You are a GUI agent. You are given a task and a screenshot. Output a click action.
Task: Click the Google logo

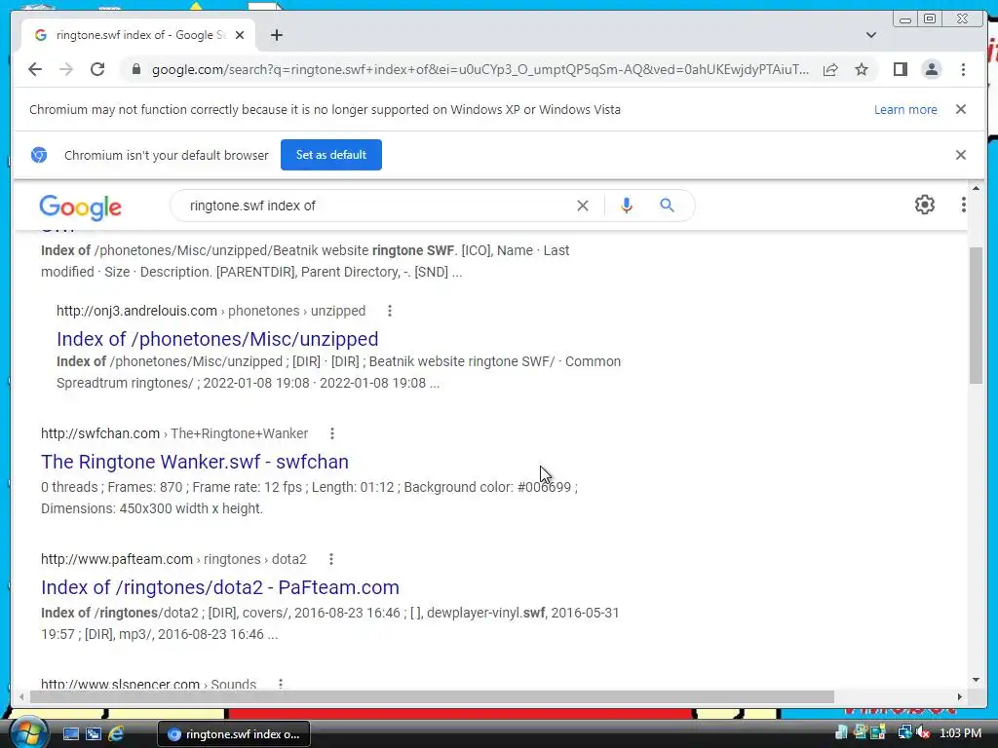tap(80, 206)
